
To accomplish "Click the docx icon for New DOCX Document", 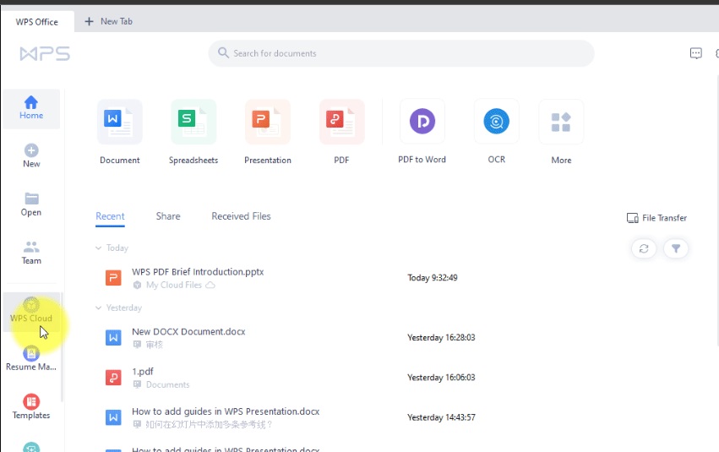I will [113, 338].
